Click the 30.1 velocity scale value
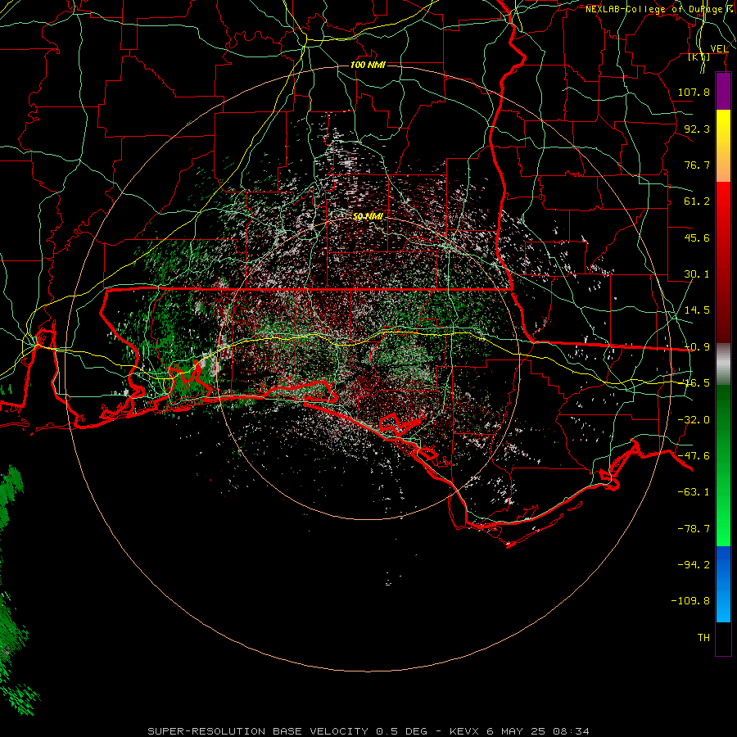737x737 pixels. tap(697, 274)
